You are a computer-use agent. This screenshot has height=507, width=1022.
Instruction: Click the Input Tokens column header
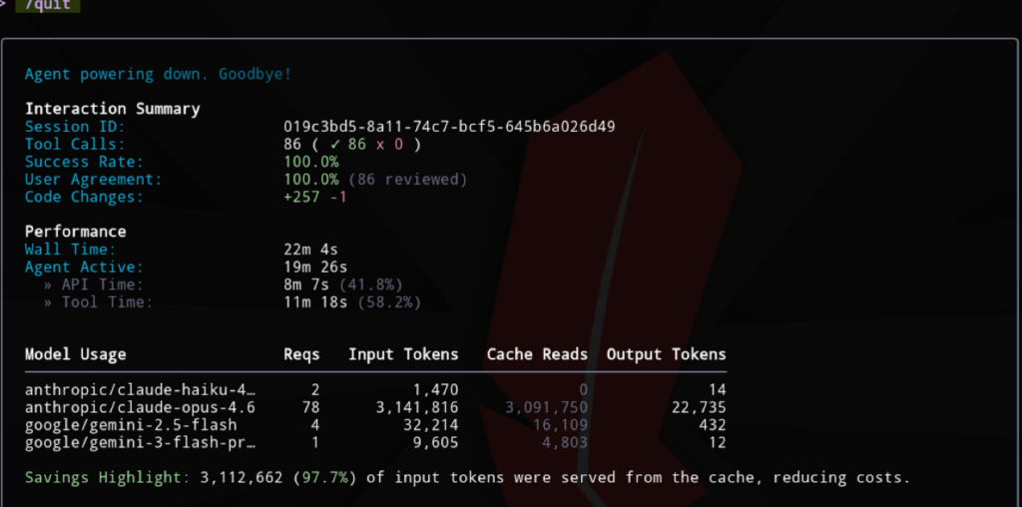(x=403, y=354)
